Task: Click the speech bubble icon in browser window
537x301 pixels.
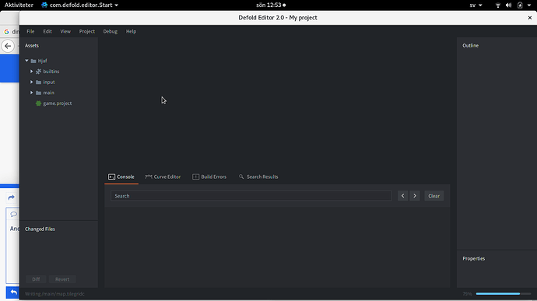Action: point(13,215)
